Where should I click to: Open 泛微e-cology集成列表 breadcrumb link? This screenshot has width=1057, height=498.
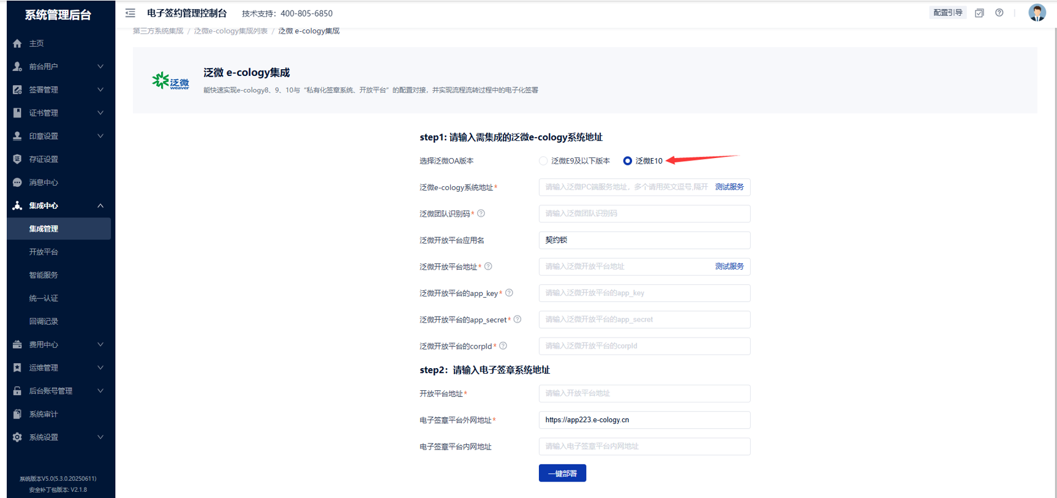(x=231, y=31)
